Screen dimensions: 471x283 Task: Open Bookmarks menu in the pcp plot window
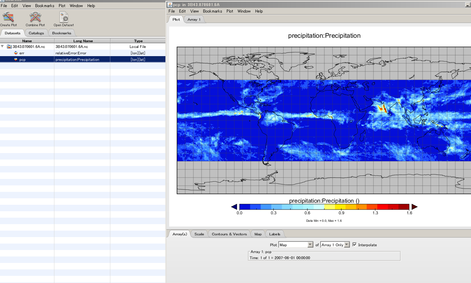212,11
